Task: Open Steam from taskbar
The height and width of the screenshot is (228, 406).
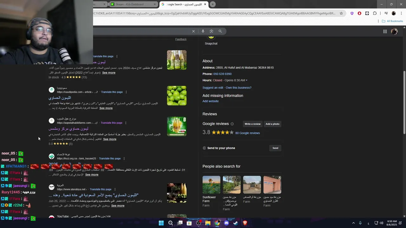Action: [236, 223]
